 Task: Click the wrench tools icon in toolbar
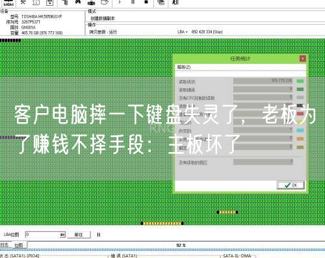[x=23, y=2]
